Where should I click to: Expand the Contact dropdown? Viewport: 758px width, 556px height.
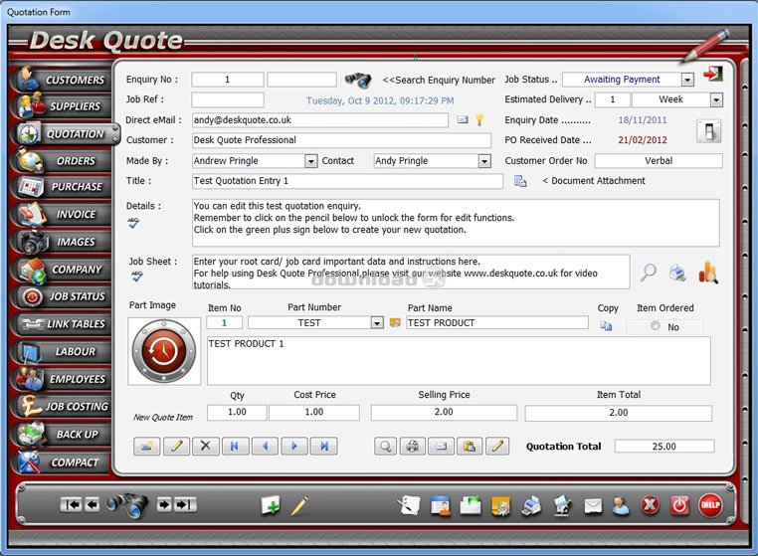(x=484, y=161)
